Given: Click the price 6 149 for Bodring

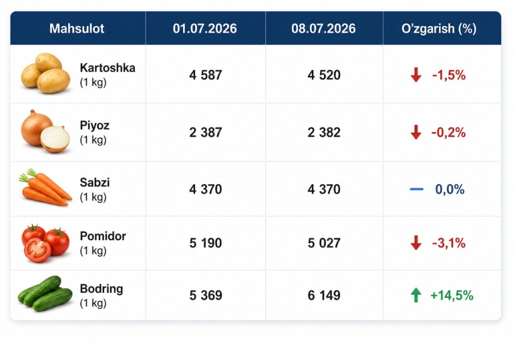Looking at the screenshot, I should pos(324,295).
